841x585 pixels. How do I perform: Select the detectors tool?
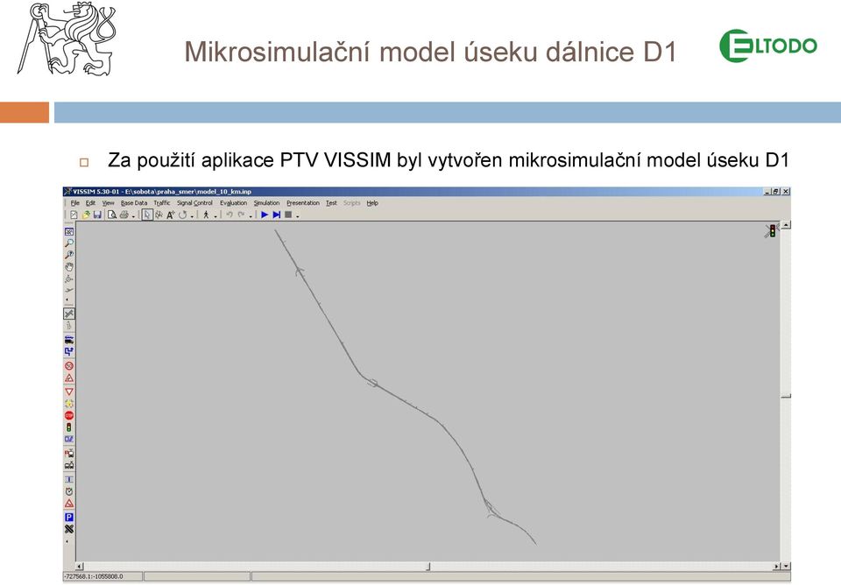pos(69,439)
